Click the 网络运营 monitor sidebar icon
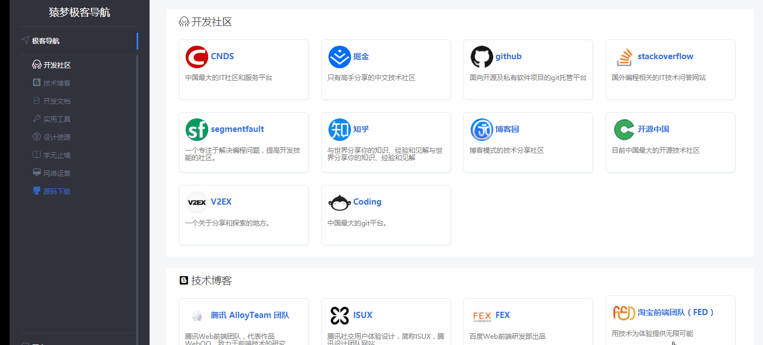The width and height of the screenshot is (763, 345). (37, 173)
